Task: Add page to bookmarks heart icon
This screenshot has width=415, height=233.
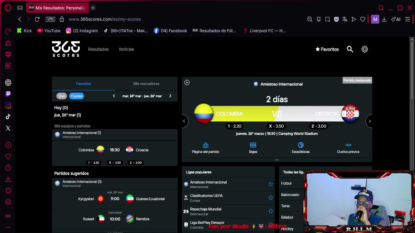Action: [363, 19]
